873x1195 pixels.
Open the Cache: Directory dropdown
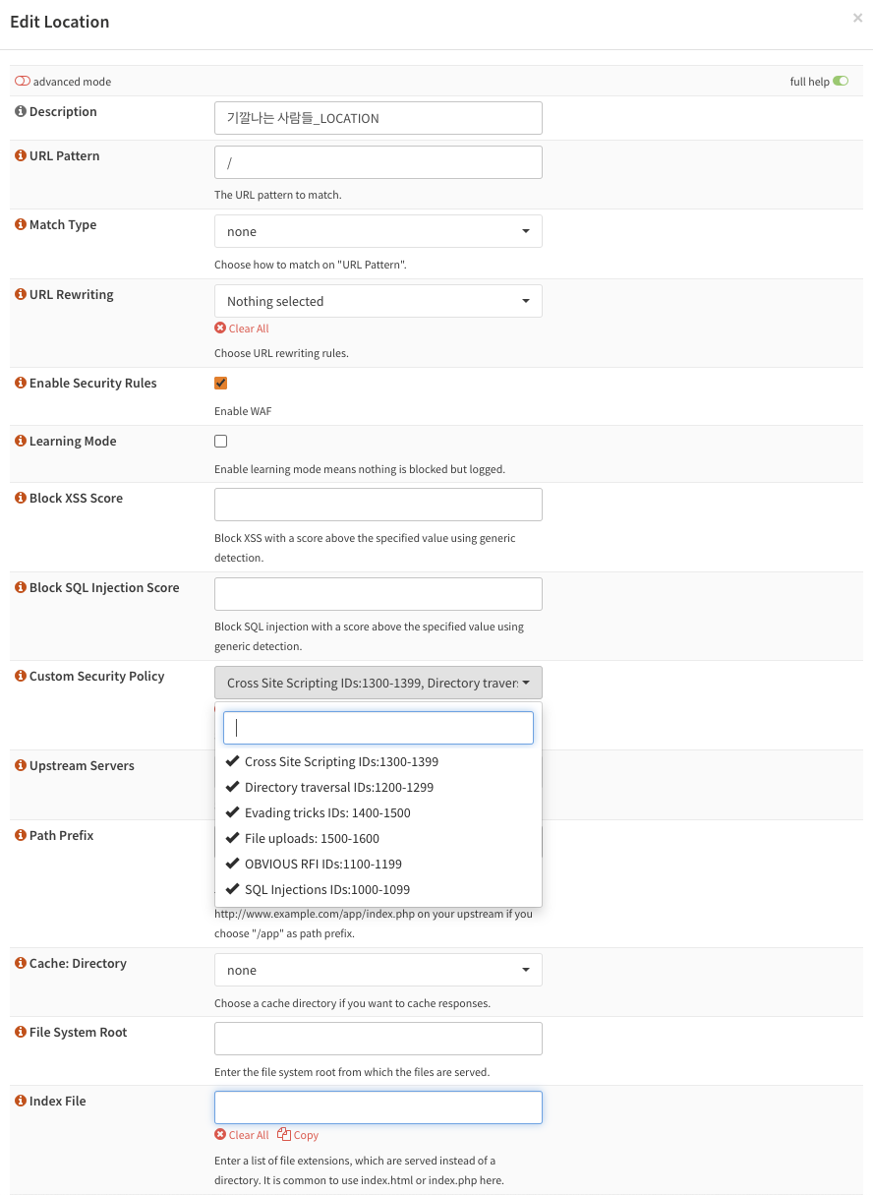tap(378, 970)
